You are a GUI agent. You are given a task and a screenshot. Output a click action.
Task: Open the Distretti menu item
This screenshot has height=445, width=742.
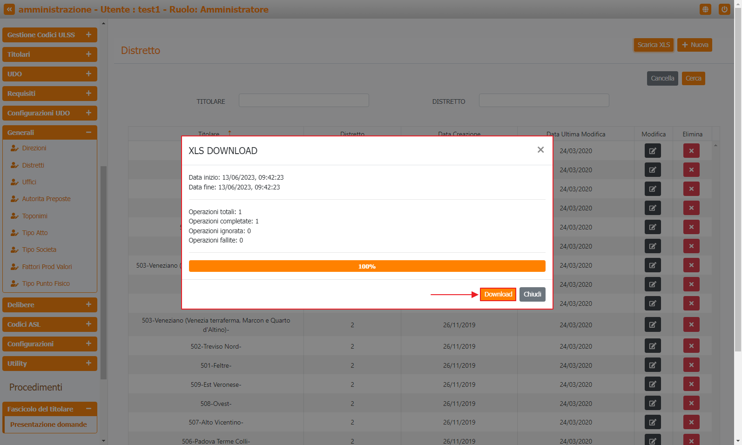click(33, 165)
